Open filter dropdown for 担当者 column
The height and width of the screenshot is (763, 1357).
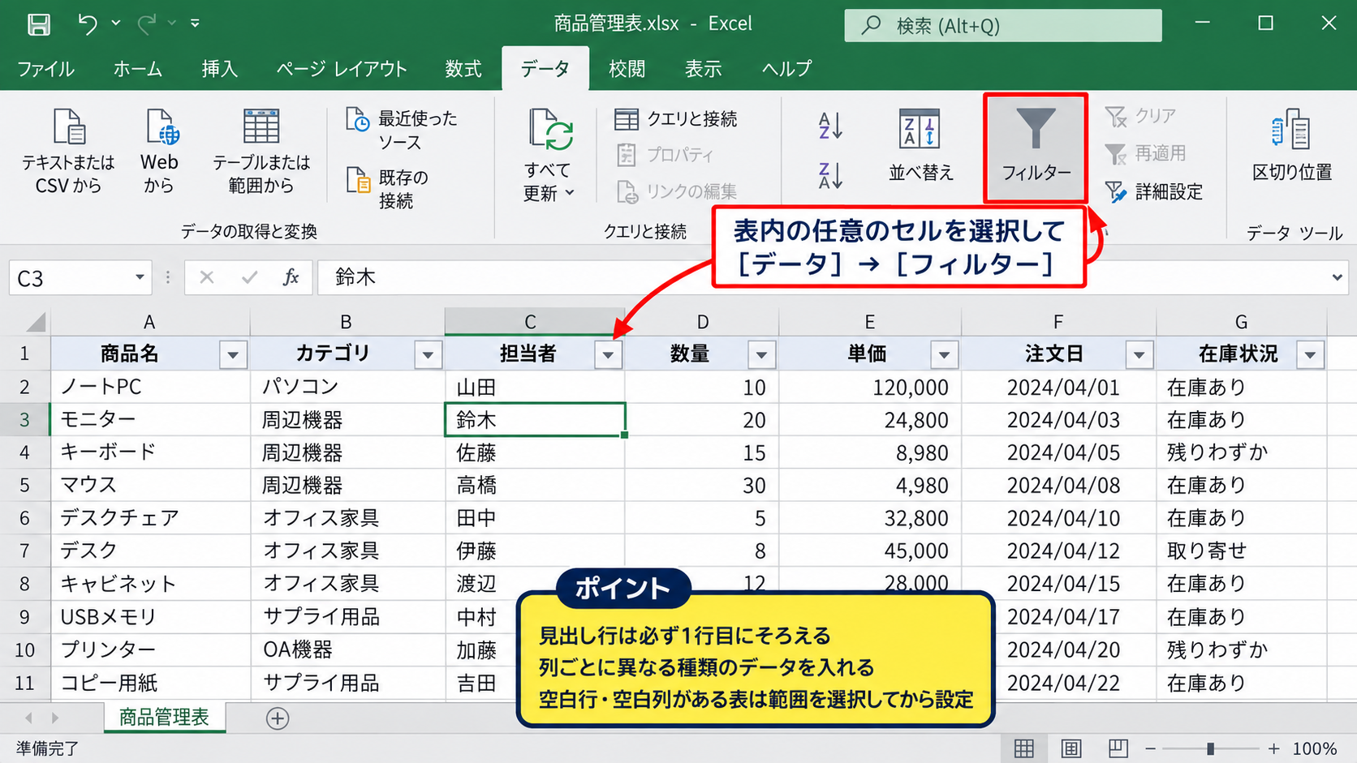point(608,354)
